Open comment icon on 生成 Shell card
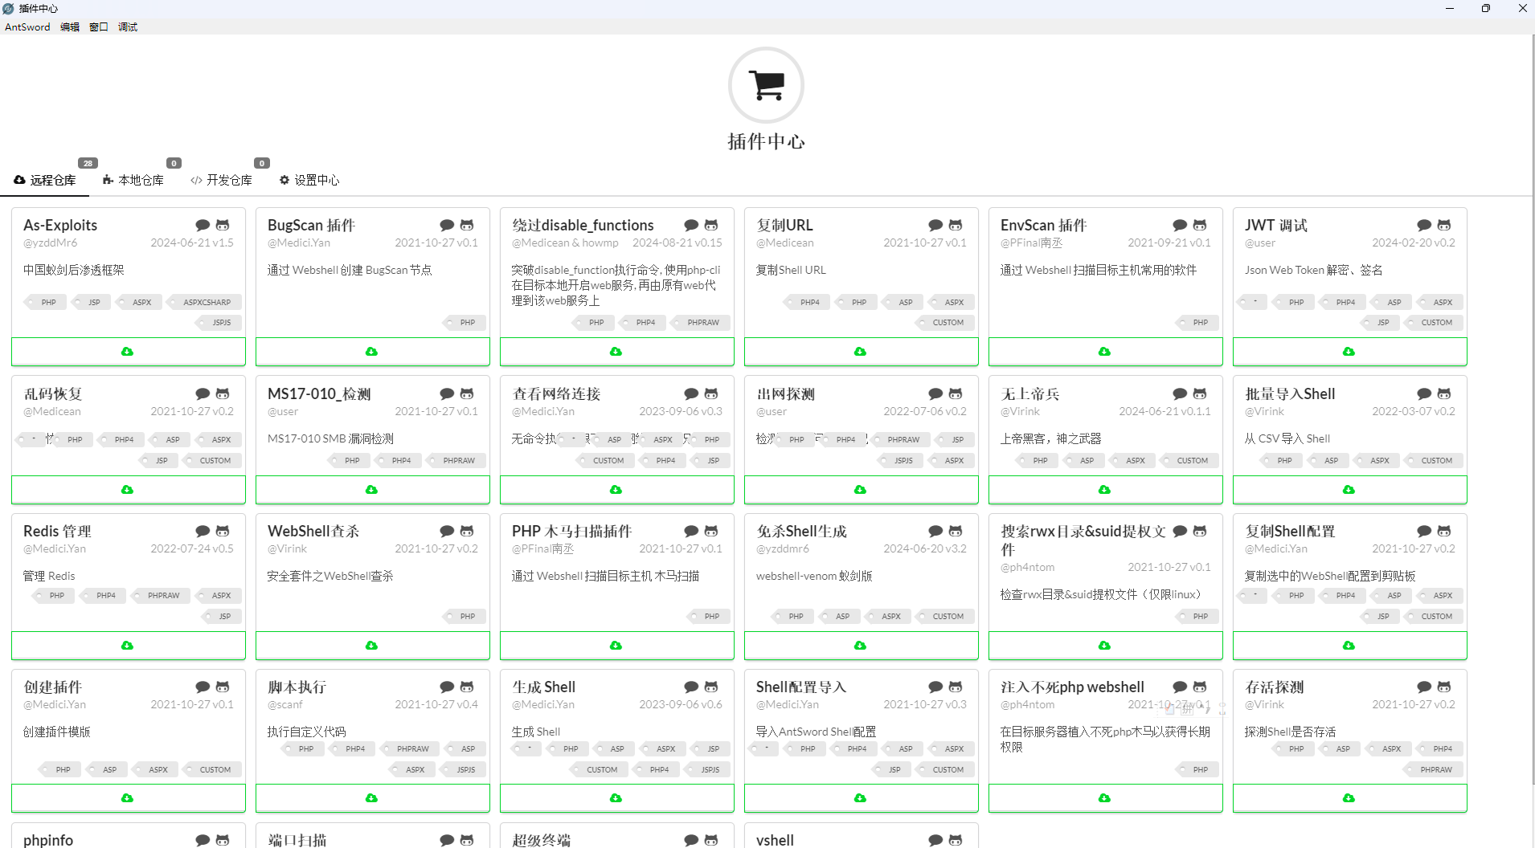1535x848 pixels. click(x=691, y=687)
